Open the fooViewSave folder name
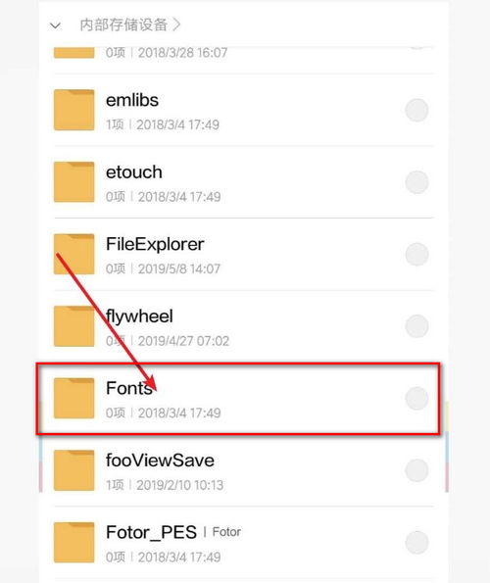 pos(160,461)
